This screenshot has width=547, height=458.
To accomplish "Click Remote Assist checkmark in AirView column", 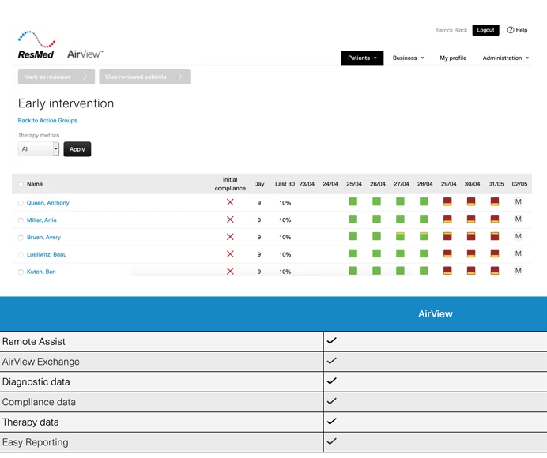I will click(332, 340).
